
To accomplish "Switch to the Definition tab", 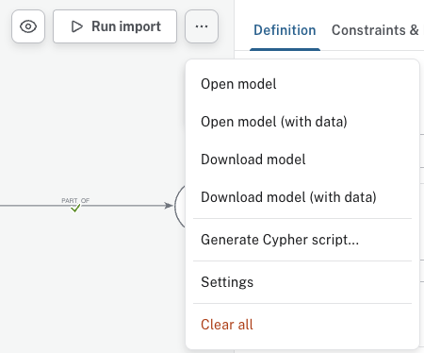I will [285, 30].
